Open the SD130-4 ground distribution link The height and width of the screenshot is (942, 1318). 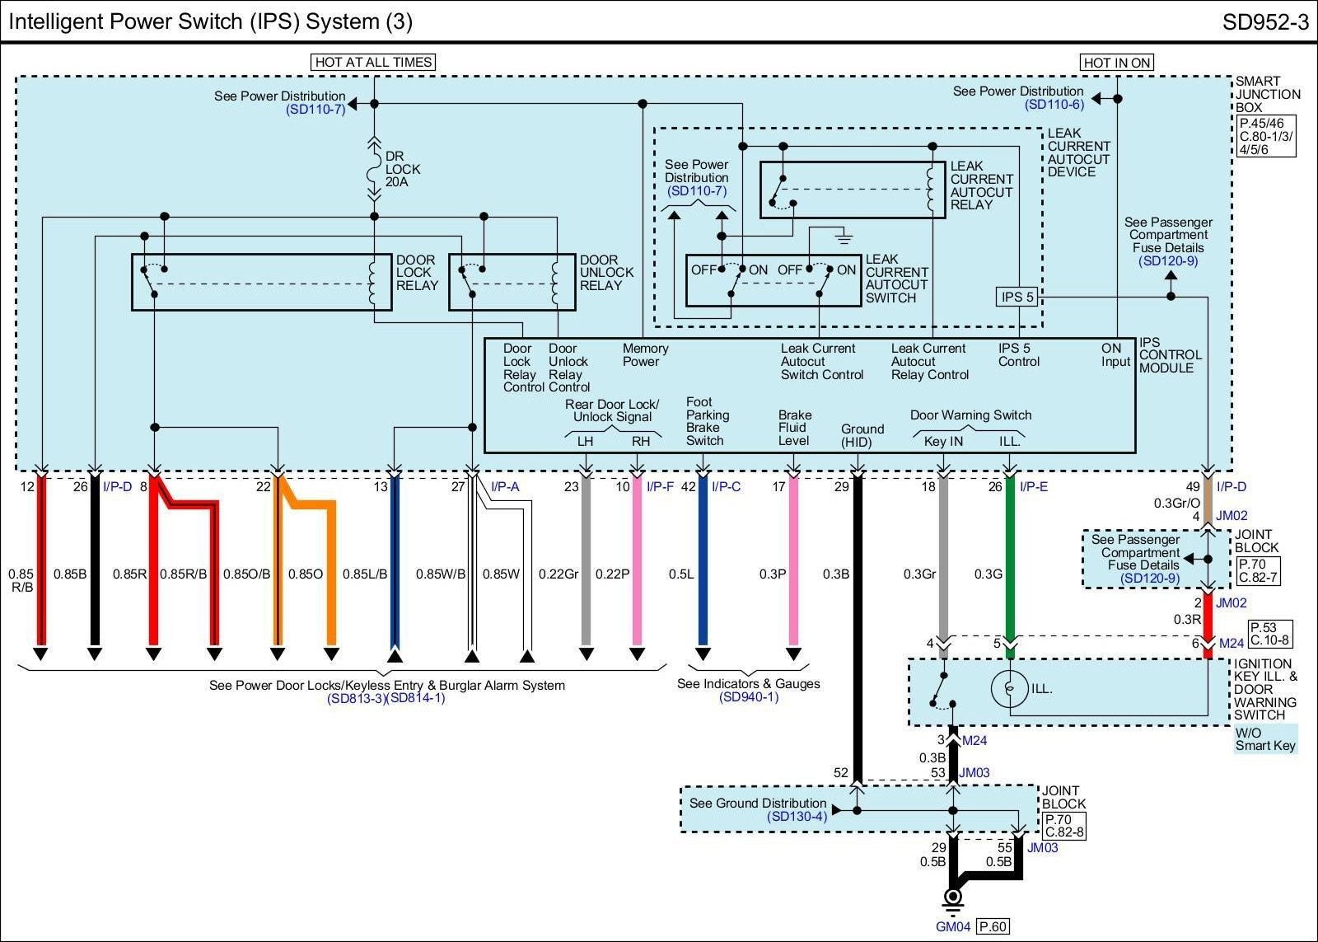click(x=797, y=817)
